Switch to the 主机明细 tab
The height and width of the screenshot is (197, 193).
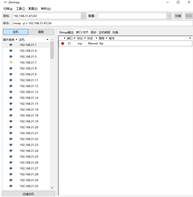(104, 32)
